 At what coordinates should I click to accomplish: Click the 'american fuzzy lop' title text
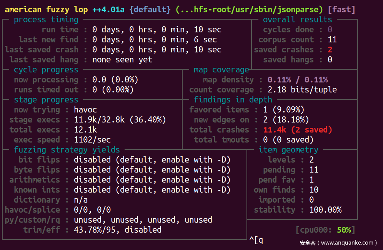[x=46, y=10]
